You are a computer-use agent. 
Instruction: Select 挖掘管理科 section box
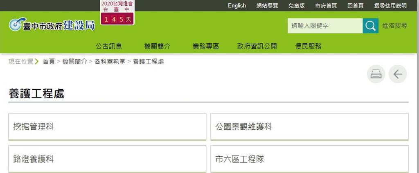(x=107, y=127)
